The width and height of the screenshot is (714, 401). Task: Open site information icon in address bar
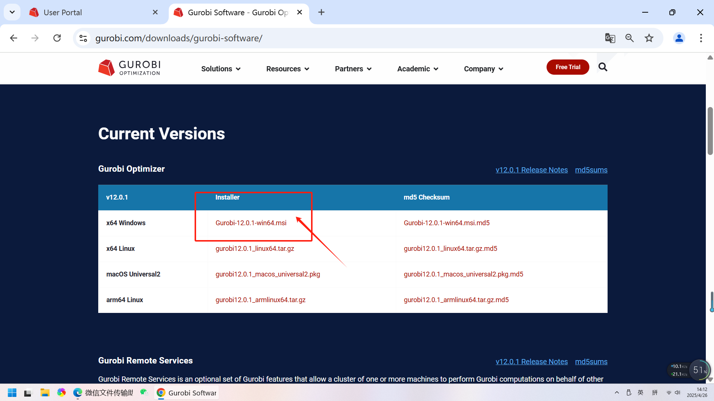[83, 38]
